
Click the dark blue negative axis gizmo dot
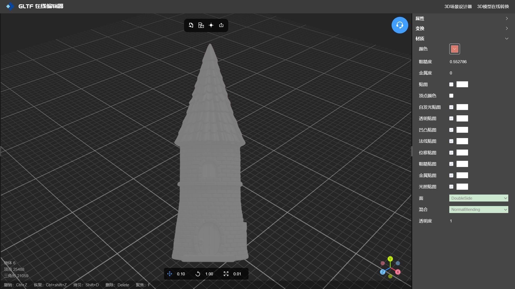[398, 263]
